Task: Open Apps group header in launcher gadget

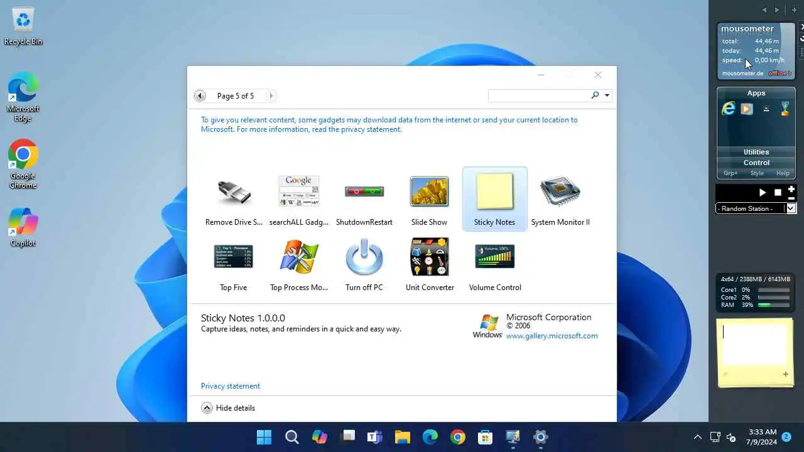Action: coord(756,93)
